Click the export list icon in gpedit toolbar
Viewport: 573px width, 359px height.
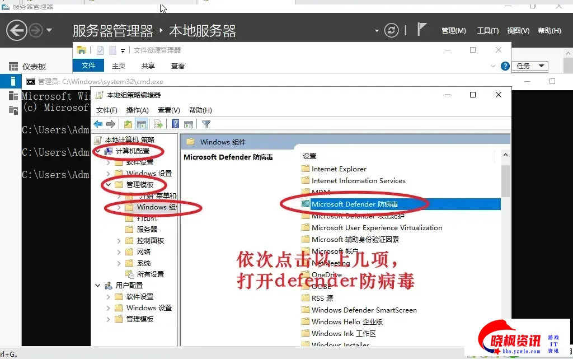tap(158, 124)
